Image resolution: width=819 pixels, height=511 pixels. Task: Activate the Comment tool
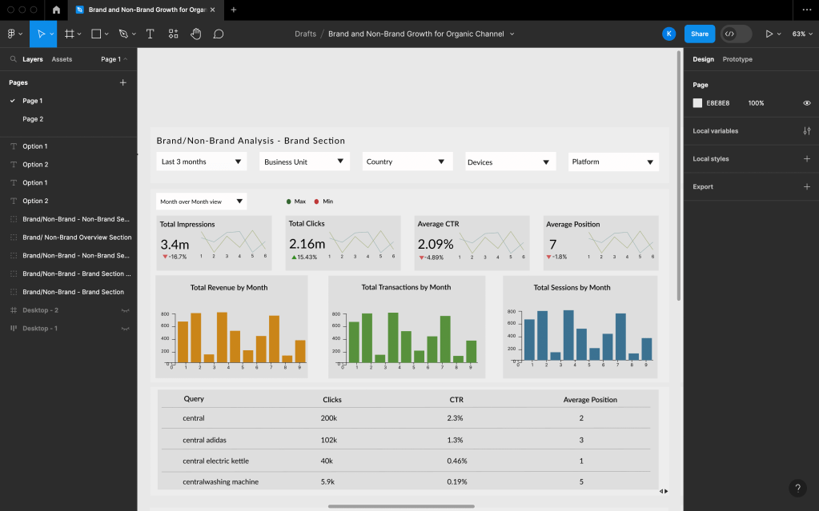pos(219,34)
